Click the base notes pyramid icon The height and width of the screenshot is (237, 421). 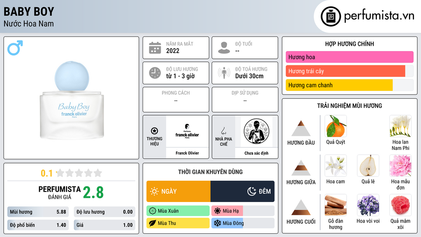coord(301,207)
